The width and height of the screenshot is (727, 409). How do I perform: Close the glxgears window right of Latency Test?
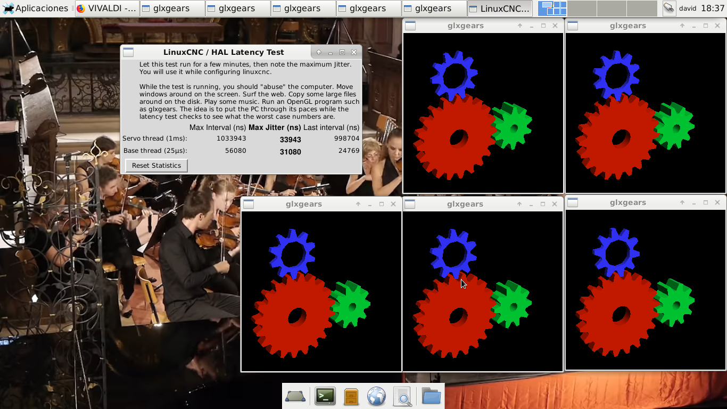(555, 26)
